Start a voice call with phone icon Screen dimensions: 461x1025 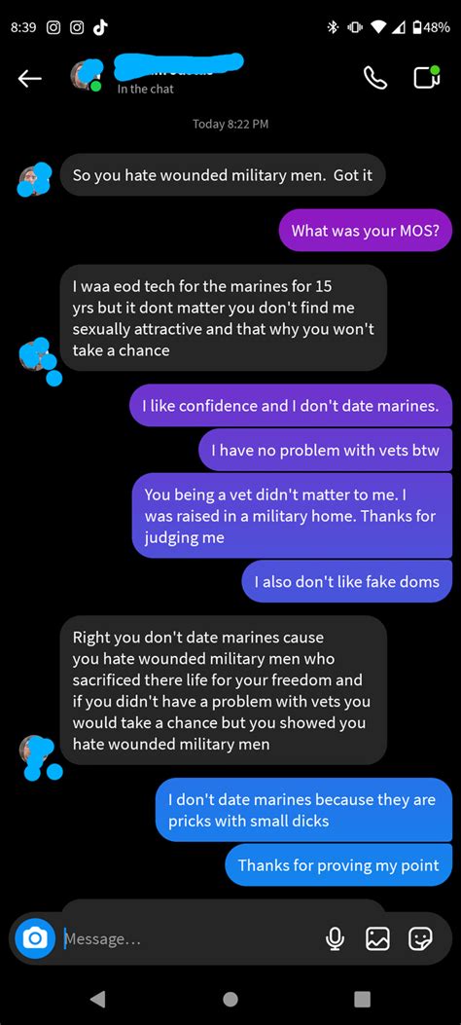(374, 78)
